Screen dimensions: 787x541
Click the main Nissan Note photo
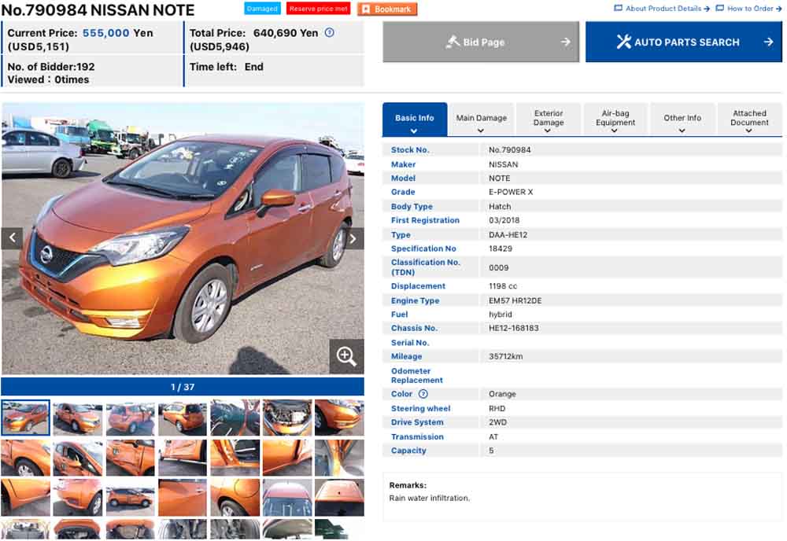point(183,238)
